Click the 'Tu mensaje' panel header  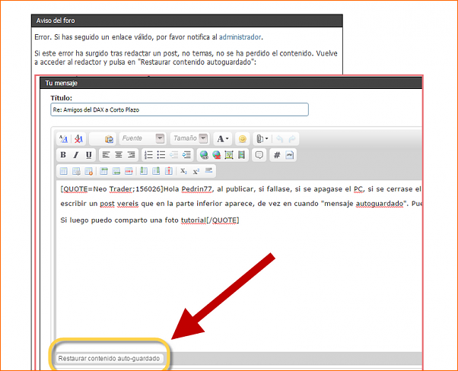pos(231,83)
